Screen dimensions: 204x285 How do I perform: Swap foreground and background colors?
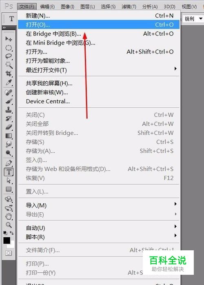(11, 233)
